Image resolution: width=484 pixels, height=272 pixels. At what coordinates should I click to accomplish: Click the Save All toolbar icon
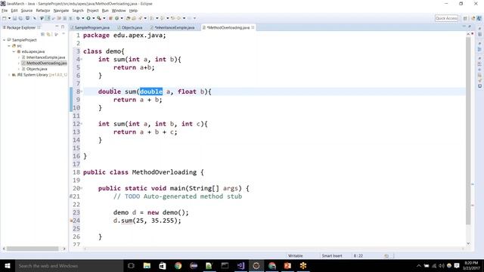tap(20, 18)
